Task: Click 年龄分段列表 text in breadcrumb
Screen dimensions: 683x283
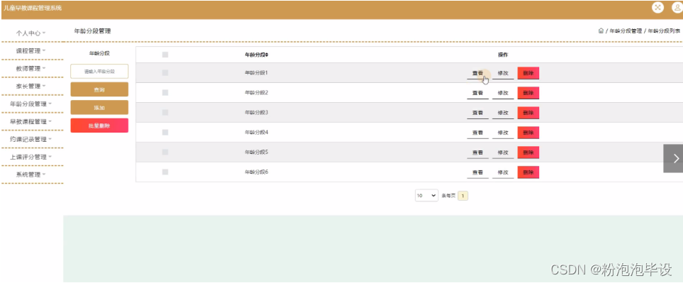Action: [665, 31]
